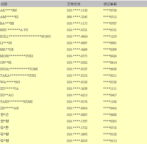Viewport: 147px width, 144px height.
Task: Click phone number 010-****-9097
Action: tap(77, 43)
